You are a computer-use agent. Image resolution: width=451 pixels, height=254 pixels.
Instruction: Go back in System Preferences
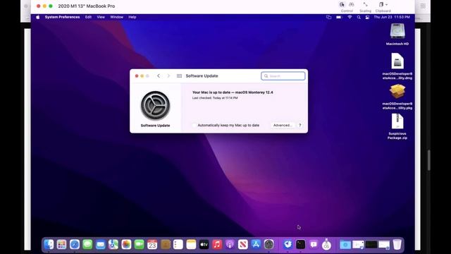pos(159,75)
